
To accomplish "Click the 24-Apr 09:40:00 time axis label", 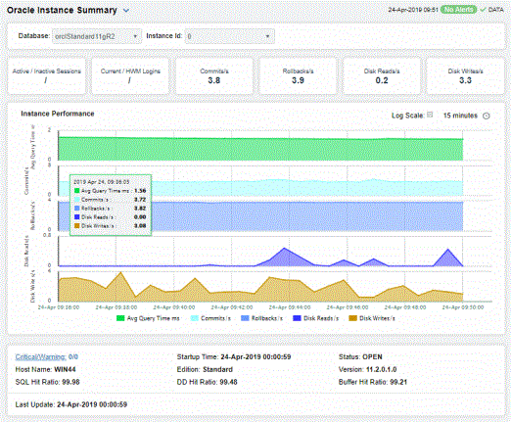I will click(x=174, y=307).
